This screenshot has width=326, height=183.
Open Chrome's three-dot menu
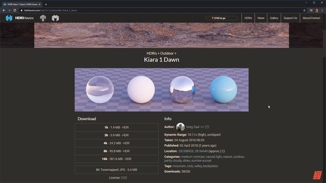322,10
